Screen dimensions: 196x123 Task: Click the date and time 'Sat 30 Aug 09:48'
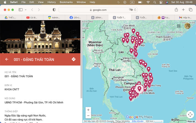[182, 2]
